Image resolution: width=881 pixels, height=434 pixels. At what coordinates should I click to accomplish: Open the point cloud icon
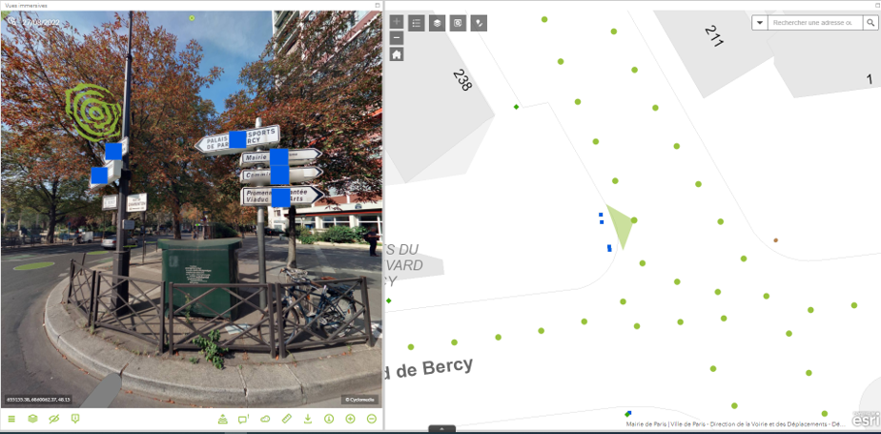265,419
